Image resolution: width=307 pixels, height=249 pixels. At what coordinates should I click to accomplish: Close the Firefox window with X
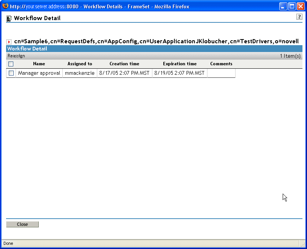(301, 6)
